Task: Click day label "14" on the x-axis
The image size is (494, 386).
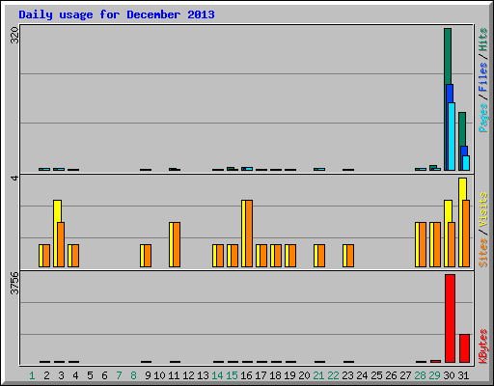Action: coord(217,375)
